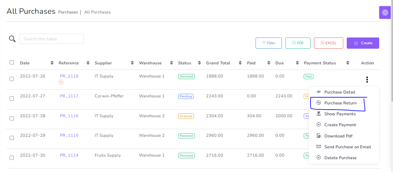Click the return icon under PR_1118
Viewport: 393px width, 172px height.
point(61,82)
